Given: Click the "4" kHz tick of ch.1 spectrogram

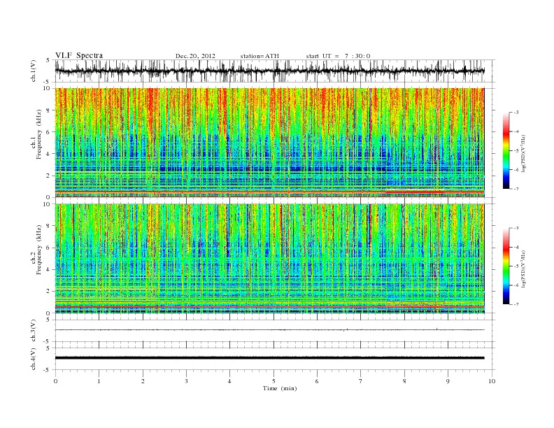Looking at the screenshot, I should point(48,154).
